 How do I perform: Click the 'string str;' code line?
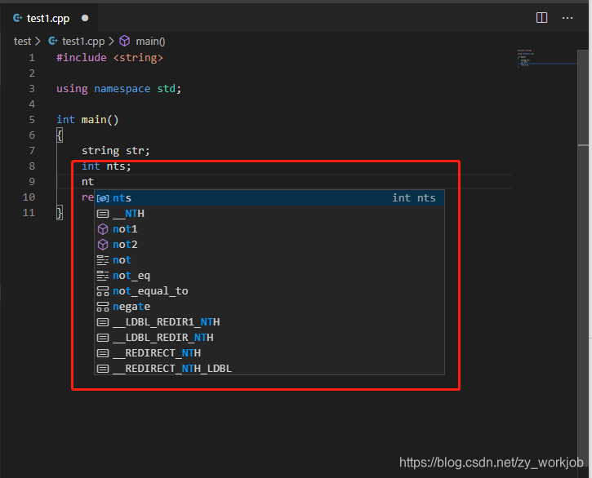tap(115, 151)
